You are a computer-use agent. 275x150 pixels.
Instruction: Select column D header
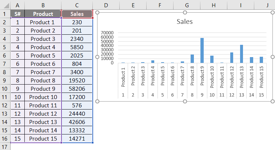tap(106, 5)
